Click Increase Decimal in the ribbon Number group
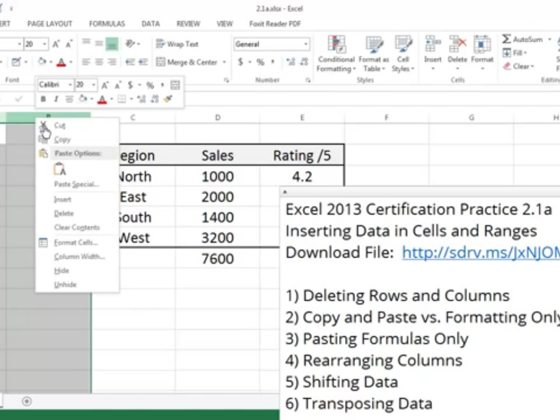 click(291, 62)
